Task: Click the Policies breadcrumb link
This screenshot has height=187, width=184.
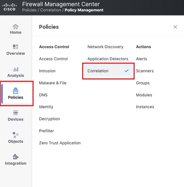Action: point(29,10)
